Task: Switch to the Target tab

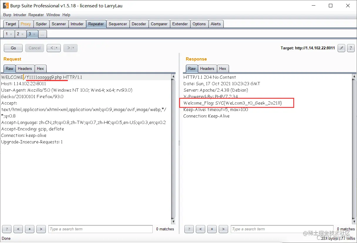Action: pos(11,24)
